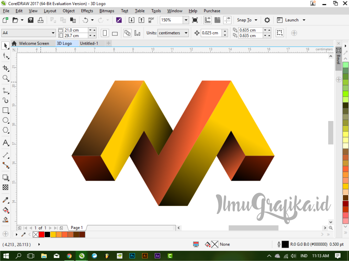Image resolution: width=349 pixels, height=261 pixels.
Task: Select the Text tool
Action: pyautogui.click(x=5, y=143)
